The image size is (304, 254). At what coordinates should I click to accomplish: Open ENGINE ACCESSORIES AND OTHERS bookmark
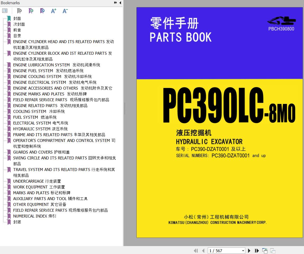coord(63,88)
